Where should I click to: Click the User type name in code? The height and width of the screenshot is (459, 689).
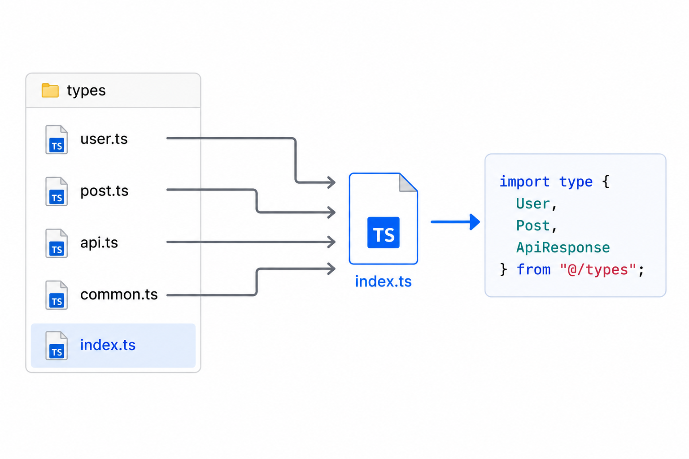point(533,204)
